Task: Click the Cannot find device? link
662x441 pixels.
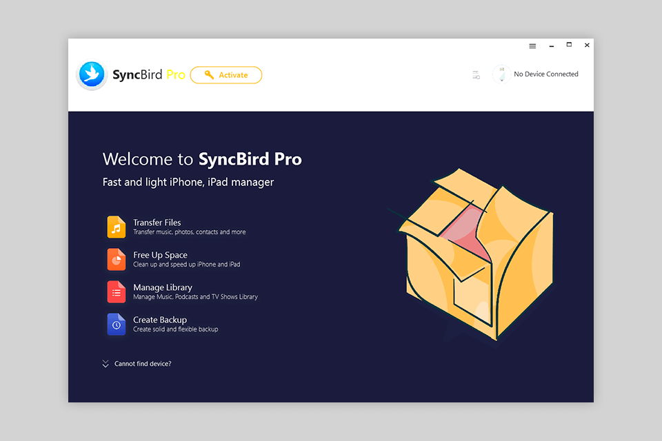Action: point(143,364)
